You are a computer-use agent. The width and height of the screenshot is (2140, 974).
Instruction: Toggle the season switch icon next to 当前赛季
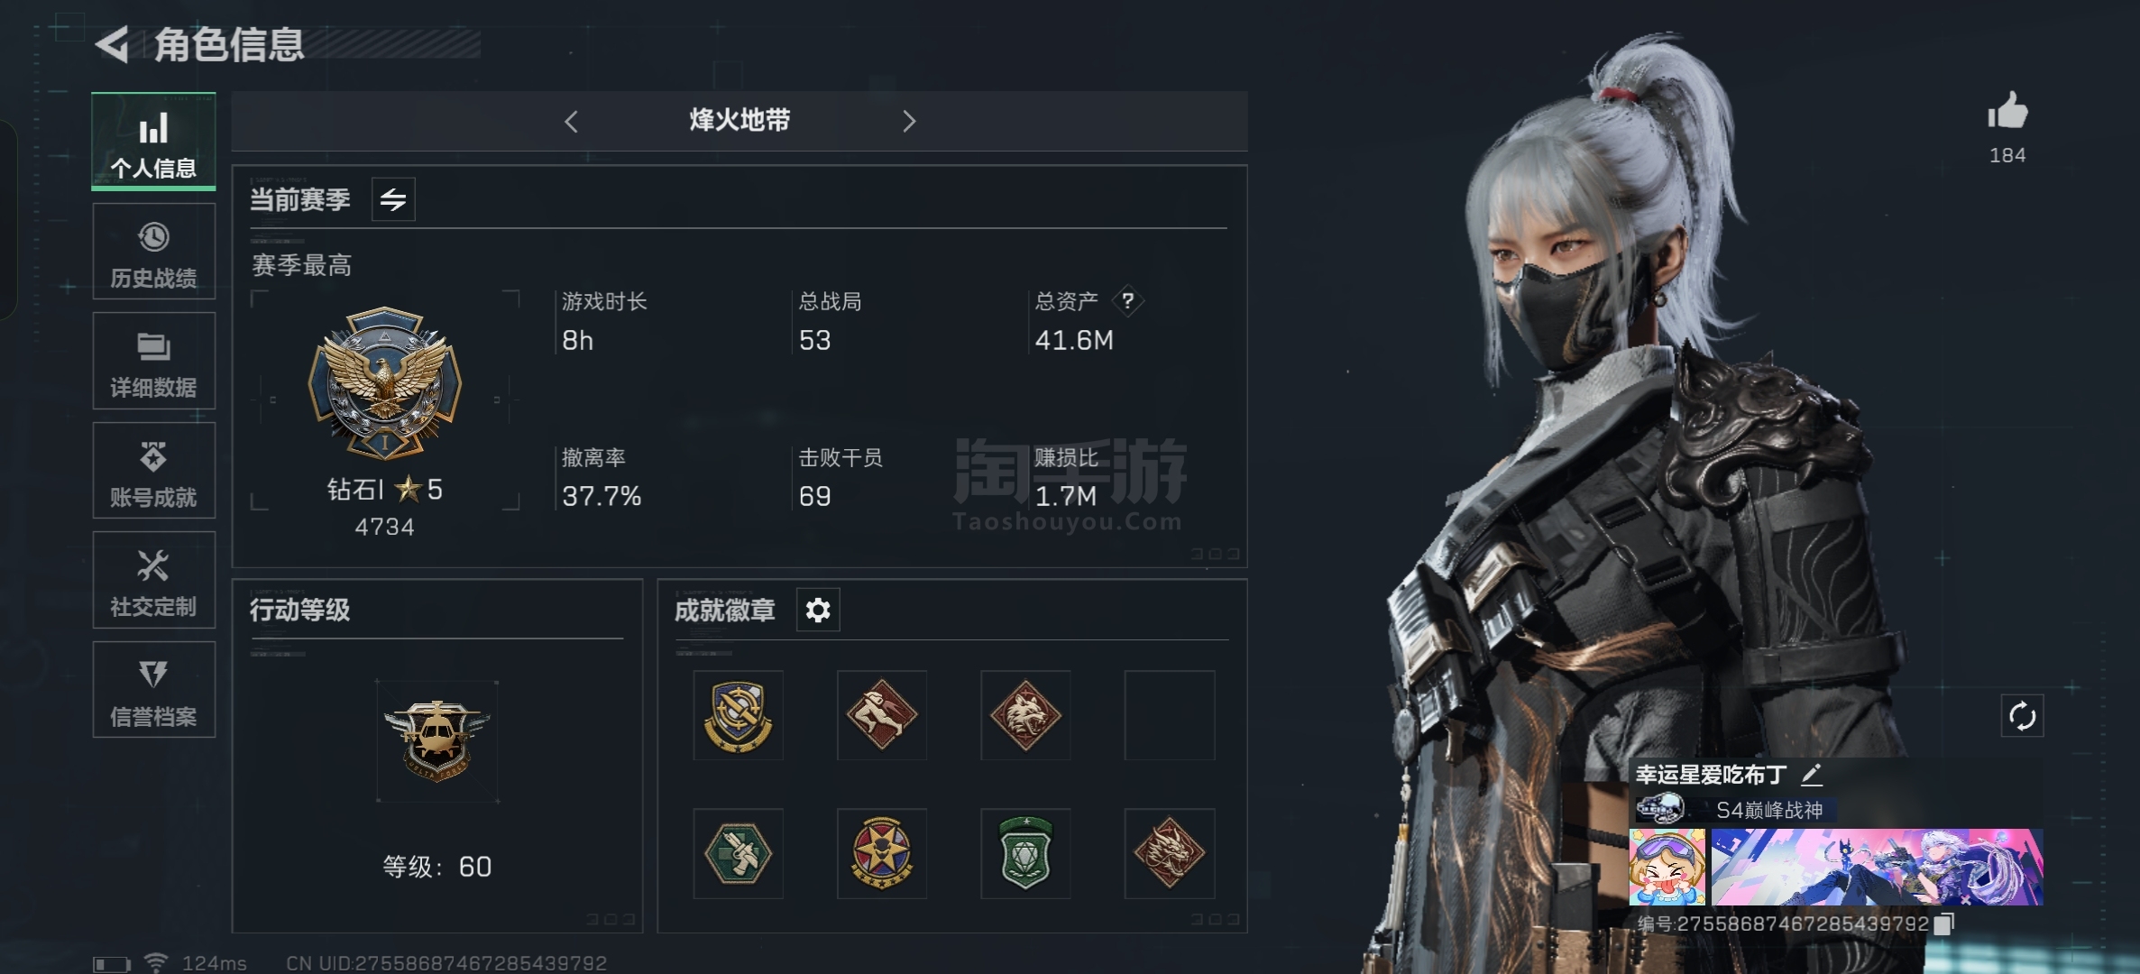pos(393,199)
